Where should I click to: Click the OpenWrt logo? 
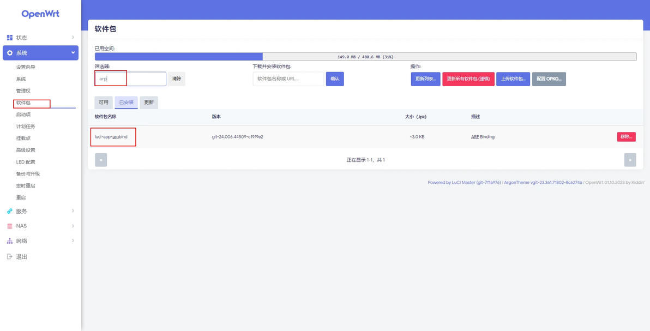40,14
